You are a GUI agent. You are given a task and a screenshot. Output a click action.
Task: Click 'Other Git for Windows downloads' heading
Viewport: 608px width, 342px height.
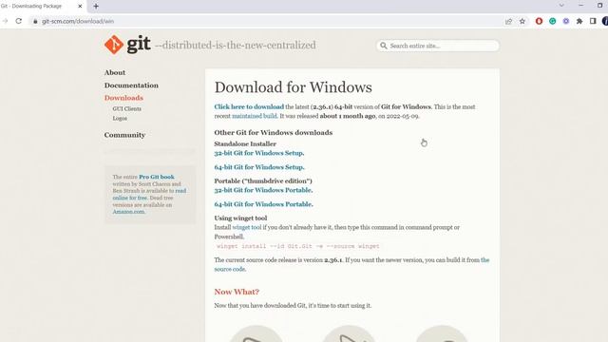274,133
